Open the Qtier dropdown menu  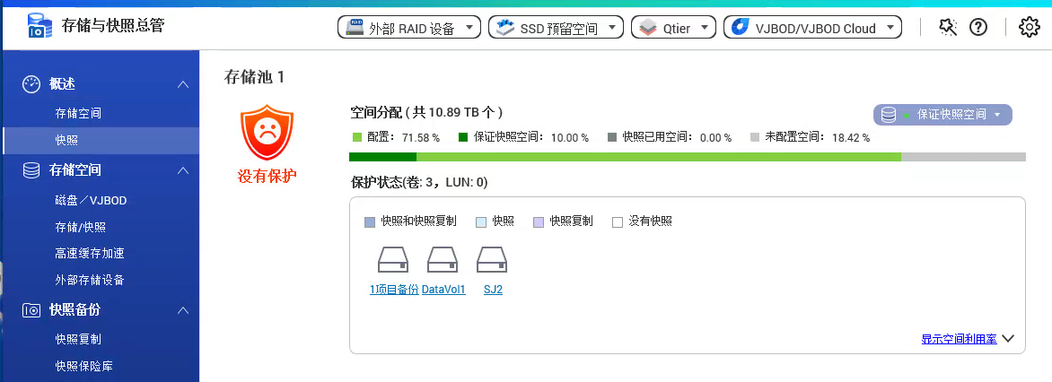pos(674,28)
